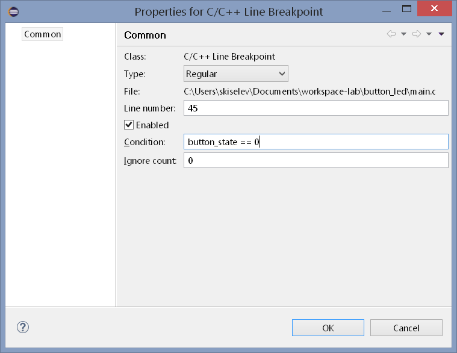Expand the back history dropdown arrow
Image resolution: width=457 pixels, height=353 pixels.
point(403,34)
